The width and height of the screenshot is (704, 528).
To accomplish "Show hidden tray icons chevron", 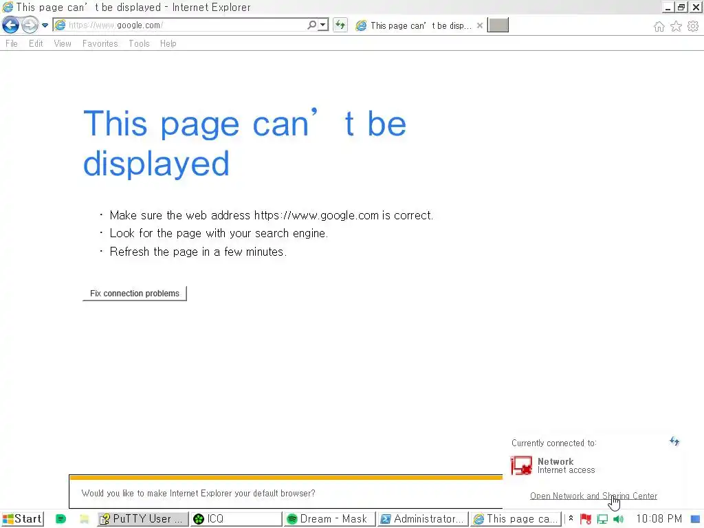I will click(571, 518).
